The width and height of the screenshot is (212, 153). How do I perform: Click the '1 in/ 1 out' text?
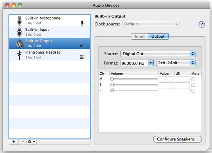tap(33, 57)
